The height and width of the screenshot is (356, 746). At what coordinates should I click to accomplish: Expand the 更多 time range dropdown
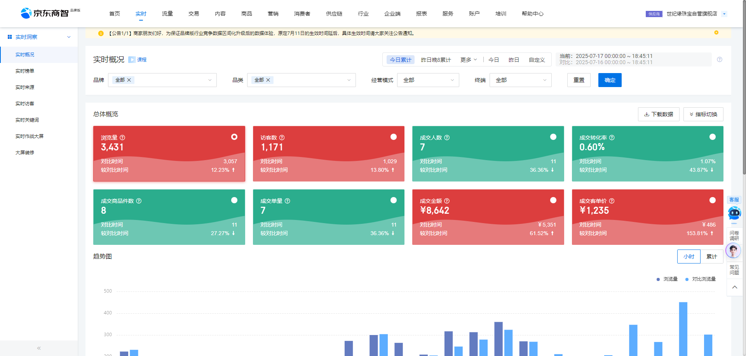(x=469, y=60)
